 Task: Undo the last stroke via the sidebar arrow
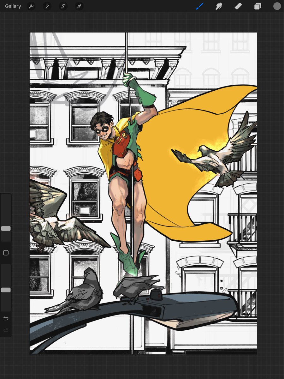coord(6,318)
